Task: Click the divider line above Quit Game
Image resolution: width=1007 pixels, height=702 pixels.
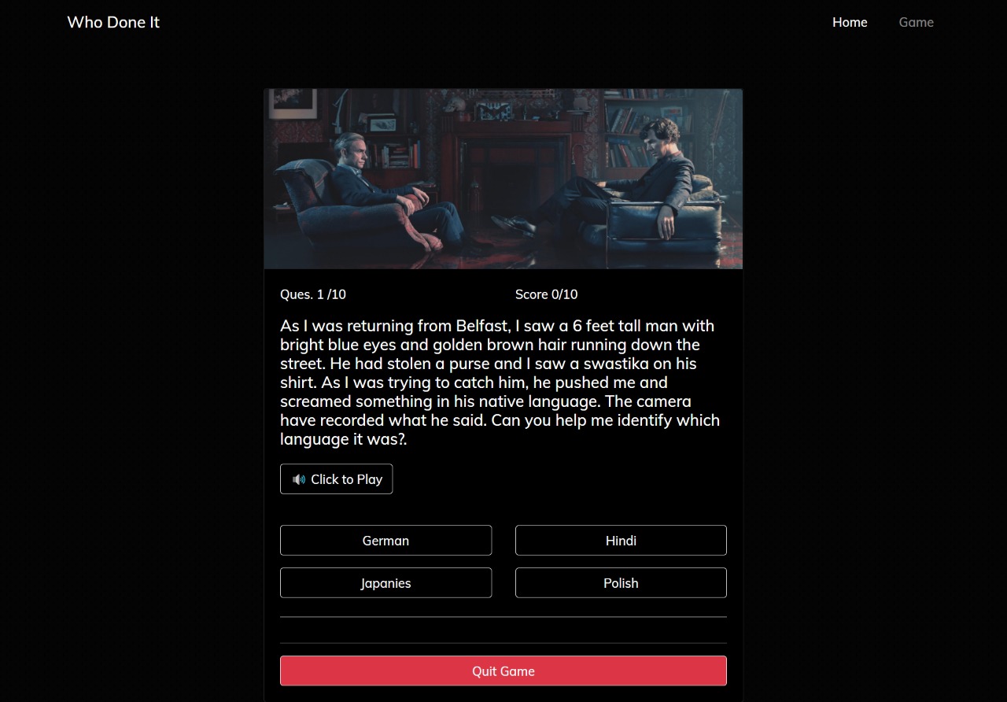Action: (x=503, y=643)
